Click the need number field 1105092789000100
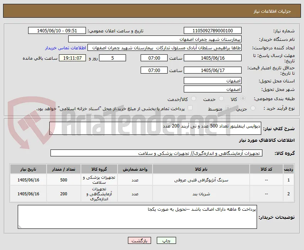Viewport: 304px width, 250px height. (212, 30)
